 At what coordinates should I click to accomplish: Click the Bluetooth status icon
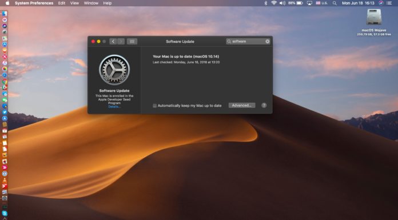266,3
